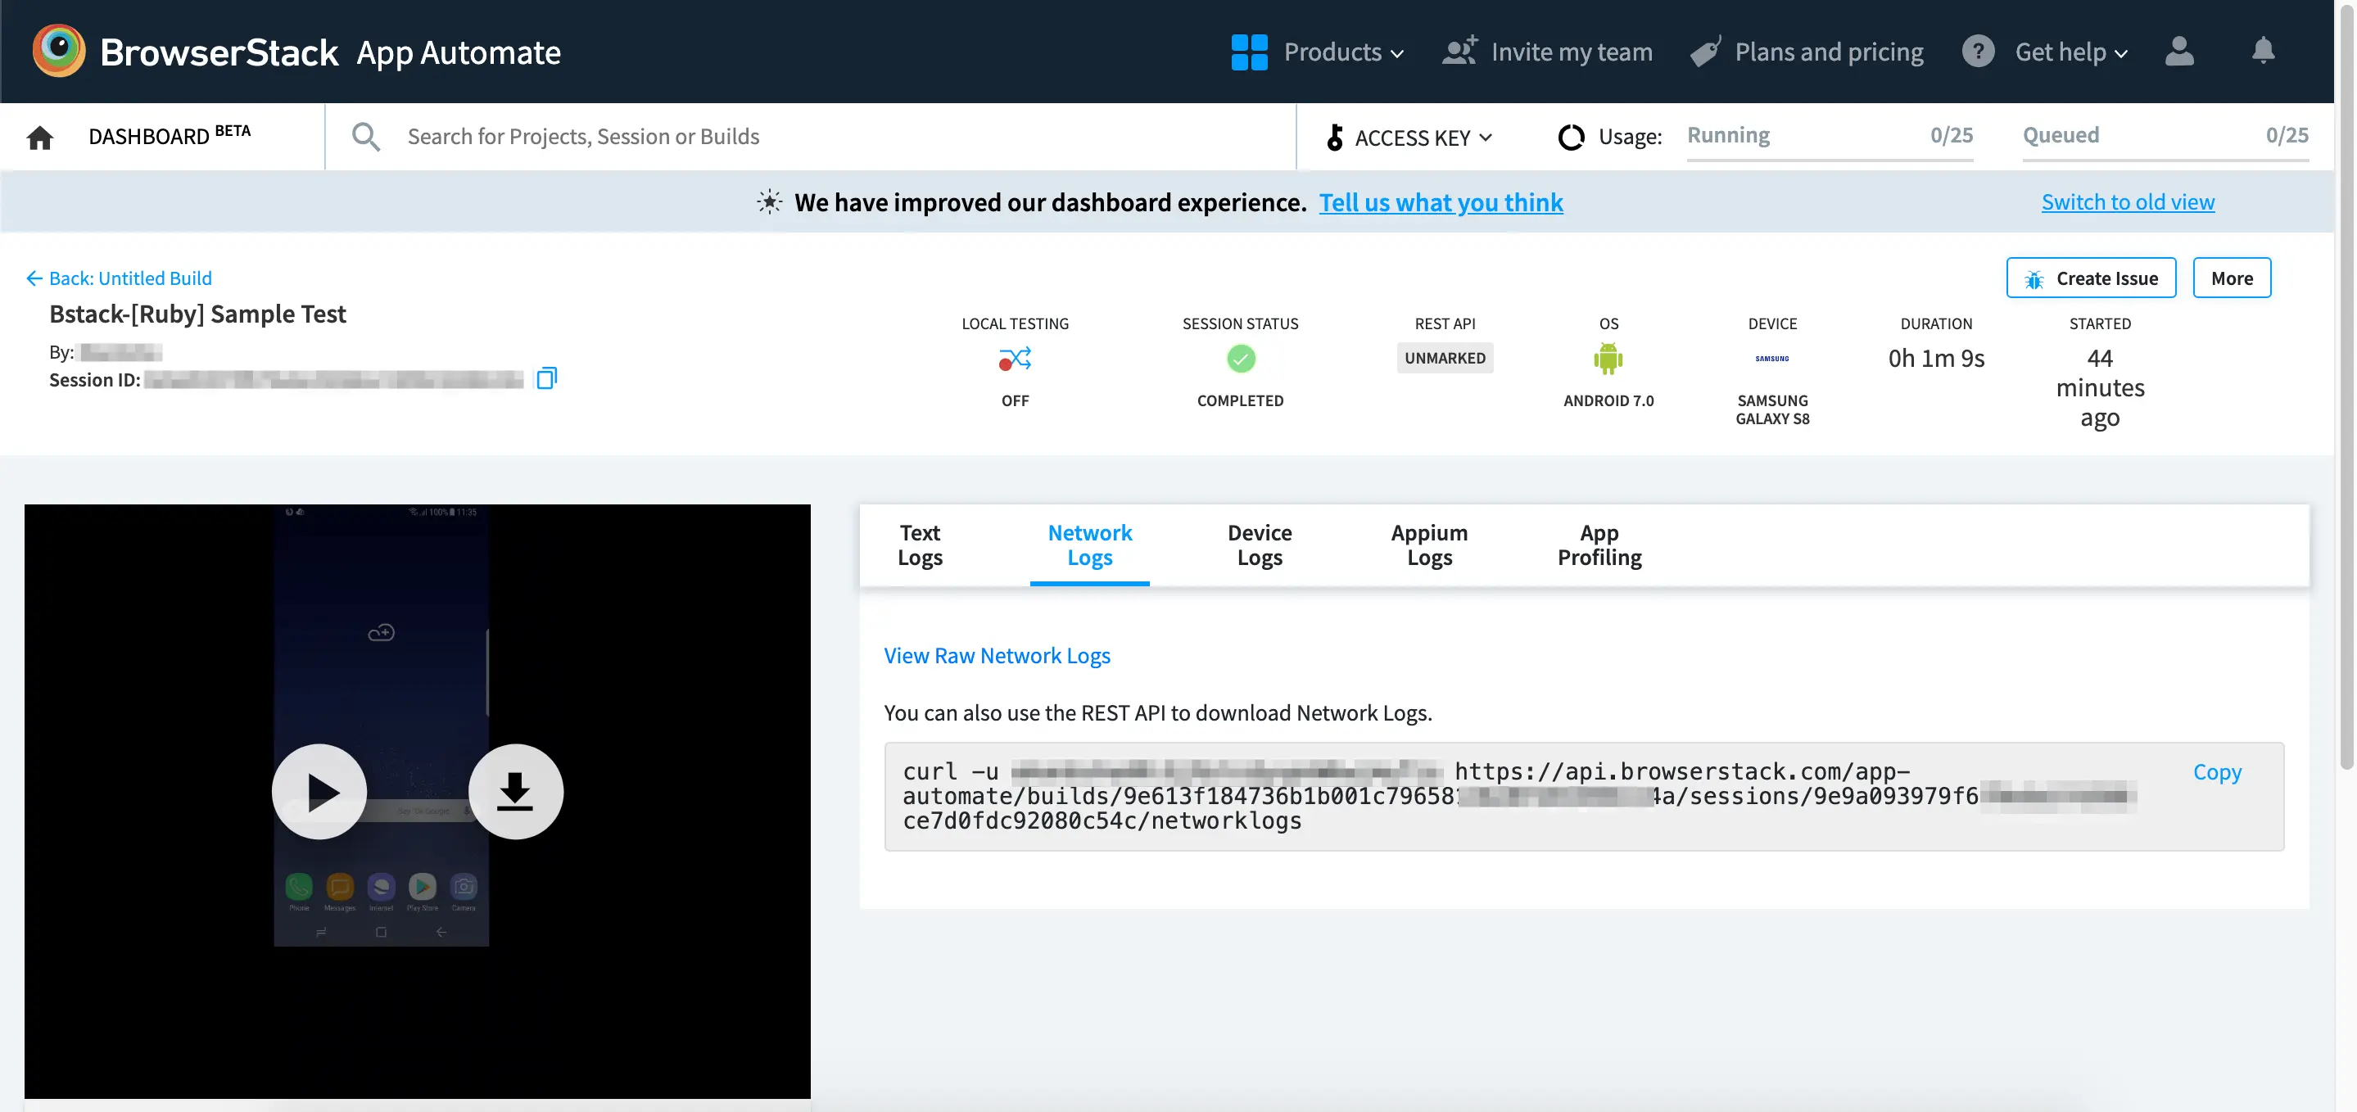Select the App Profiling tab
Viewport: 2357px width, 1112px height.
click(x=1599, y=545)
